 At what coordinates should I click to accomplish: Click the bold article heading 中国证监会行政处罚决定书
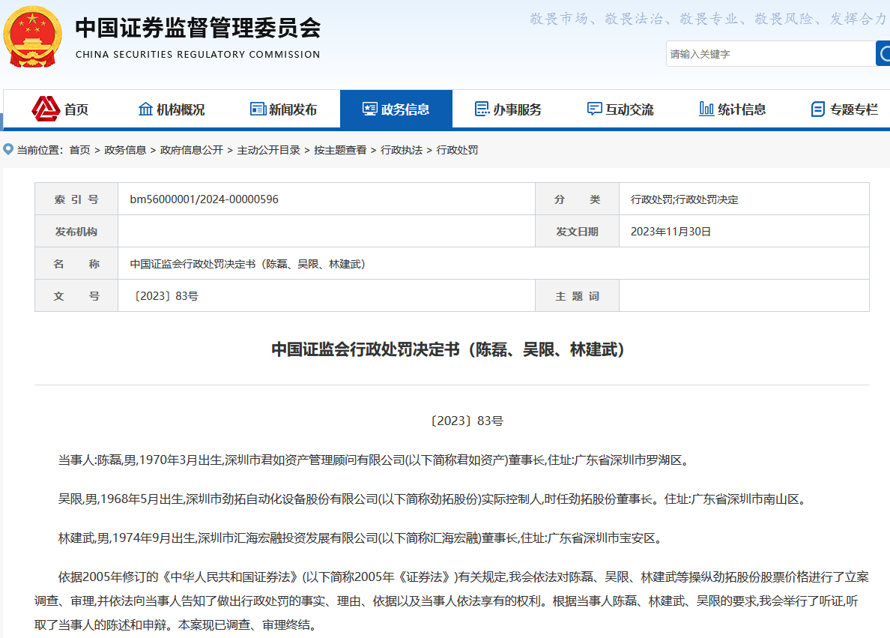(449, 349)
